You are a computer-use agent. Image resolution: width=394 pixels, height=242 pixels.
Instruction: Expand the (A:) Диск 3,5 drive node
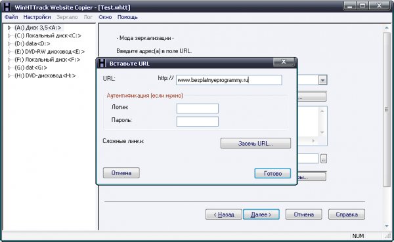point(9,28)
